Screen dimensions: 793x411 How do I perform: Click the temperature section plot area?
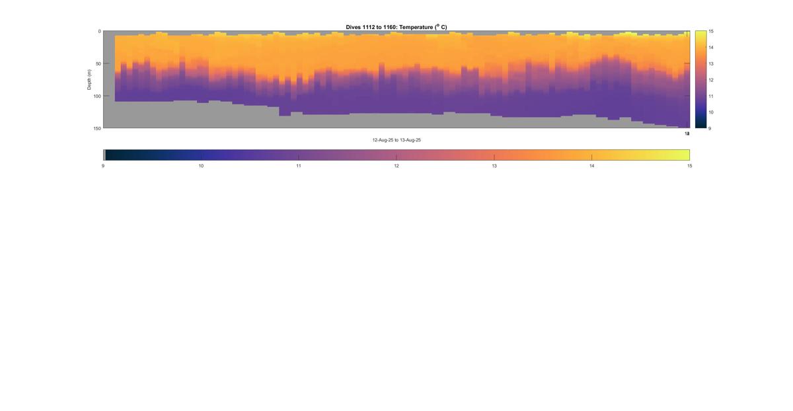[x=397, y=79]
